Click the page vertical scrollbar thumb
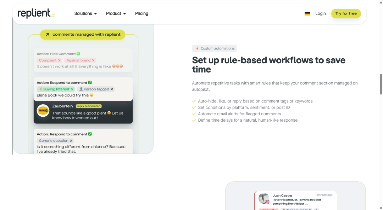 [x=381, y=84]
